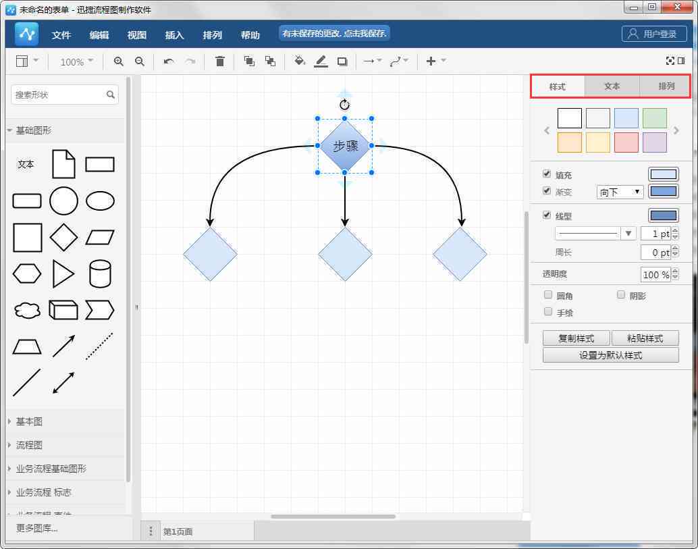Switch to the 文本 tab
Image resolution: width=698 pixels, height=549 pixels.
pyautogui.click(x=612, y=86)
